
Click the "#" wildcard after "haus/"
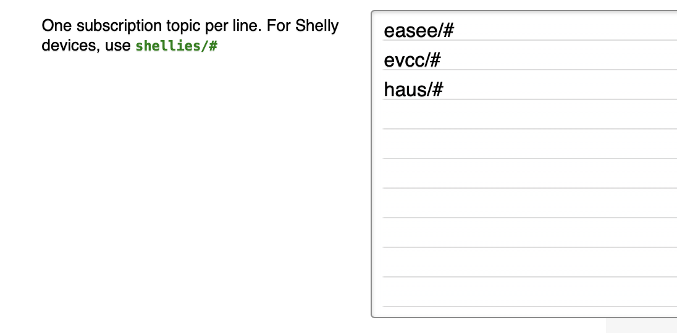437,90
